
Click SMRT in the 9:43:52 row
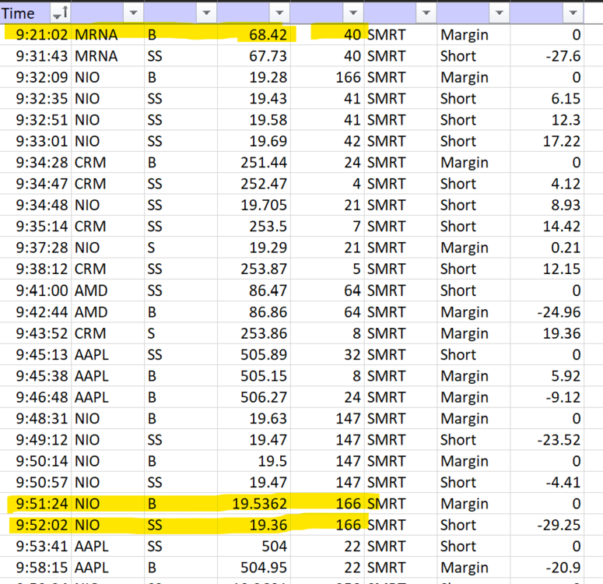(x=401, y=333)
